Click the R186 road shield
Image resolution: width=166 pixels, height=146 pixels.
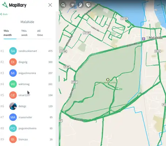click(67, 67)
